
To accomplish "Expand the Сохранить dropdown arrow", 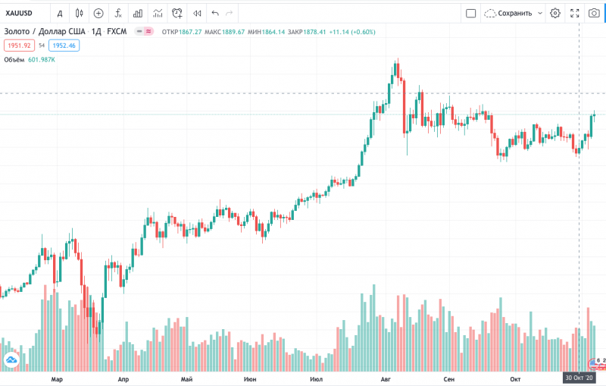I will [x=540, y=13].
